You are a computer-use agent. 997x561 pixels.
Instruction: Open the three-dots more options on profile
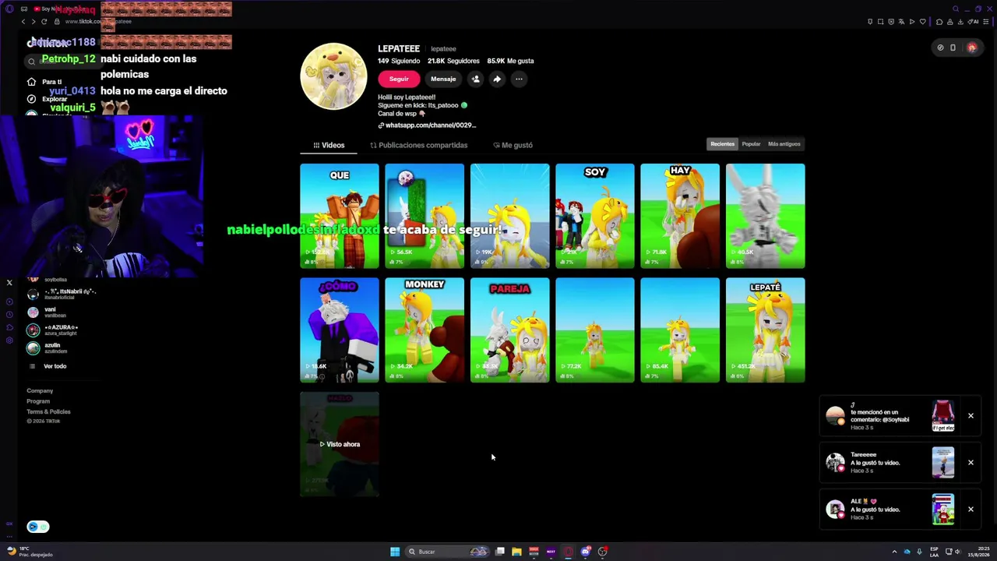(x=519, y=79)
